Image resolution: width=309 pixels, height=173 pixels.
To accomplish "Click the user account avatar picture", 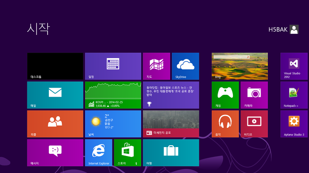I will pyautogui.click(x=294, y=30).
